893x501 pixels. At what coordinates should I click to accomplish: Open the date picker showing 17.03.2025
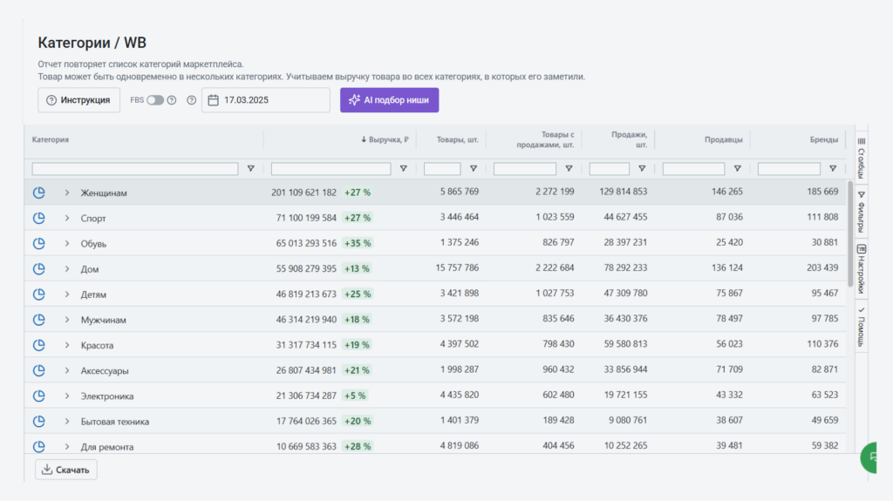[266, 100]
